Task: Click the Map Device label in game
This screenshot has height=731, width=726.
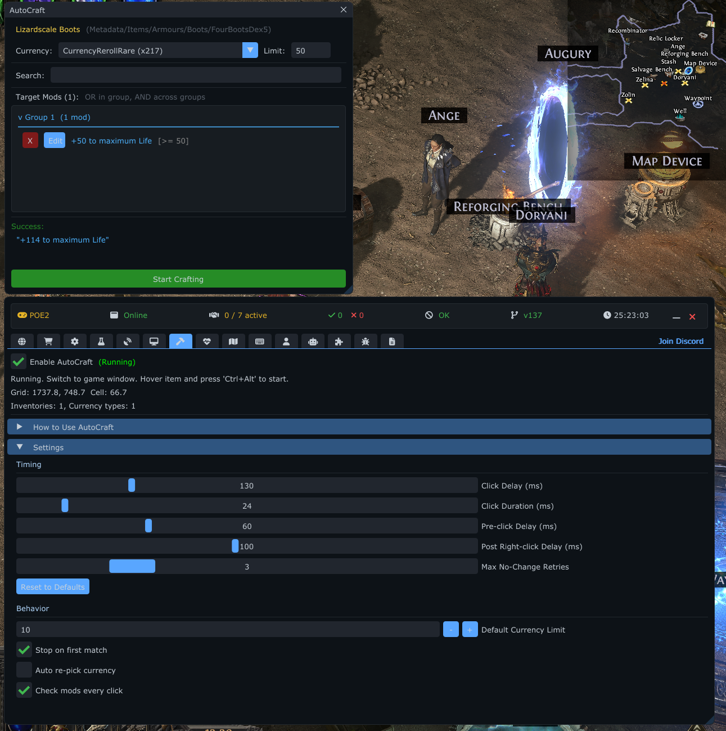Action: pyautogui.click(x=667, y=161)
